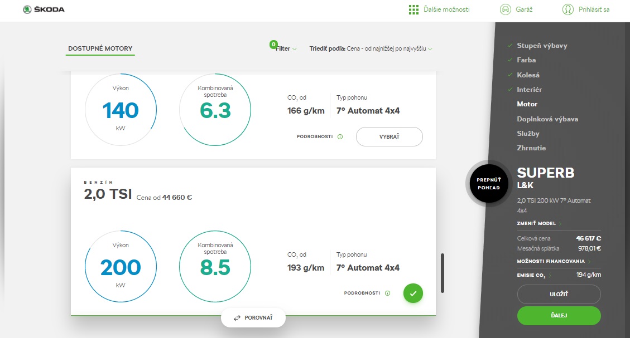Click Možnosti financovania link
The width and height of the screenshot is (630, 338).
click(x=551, y=261)
